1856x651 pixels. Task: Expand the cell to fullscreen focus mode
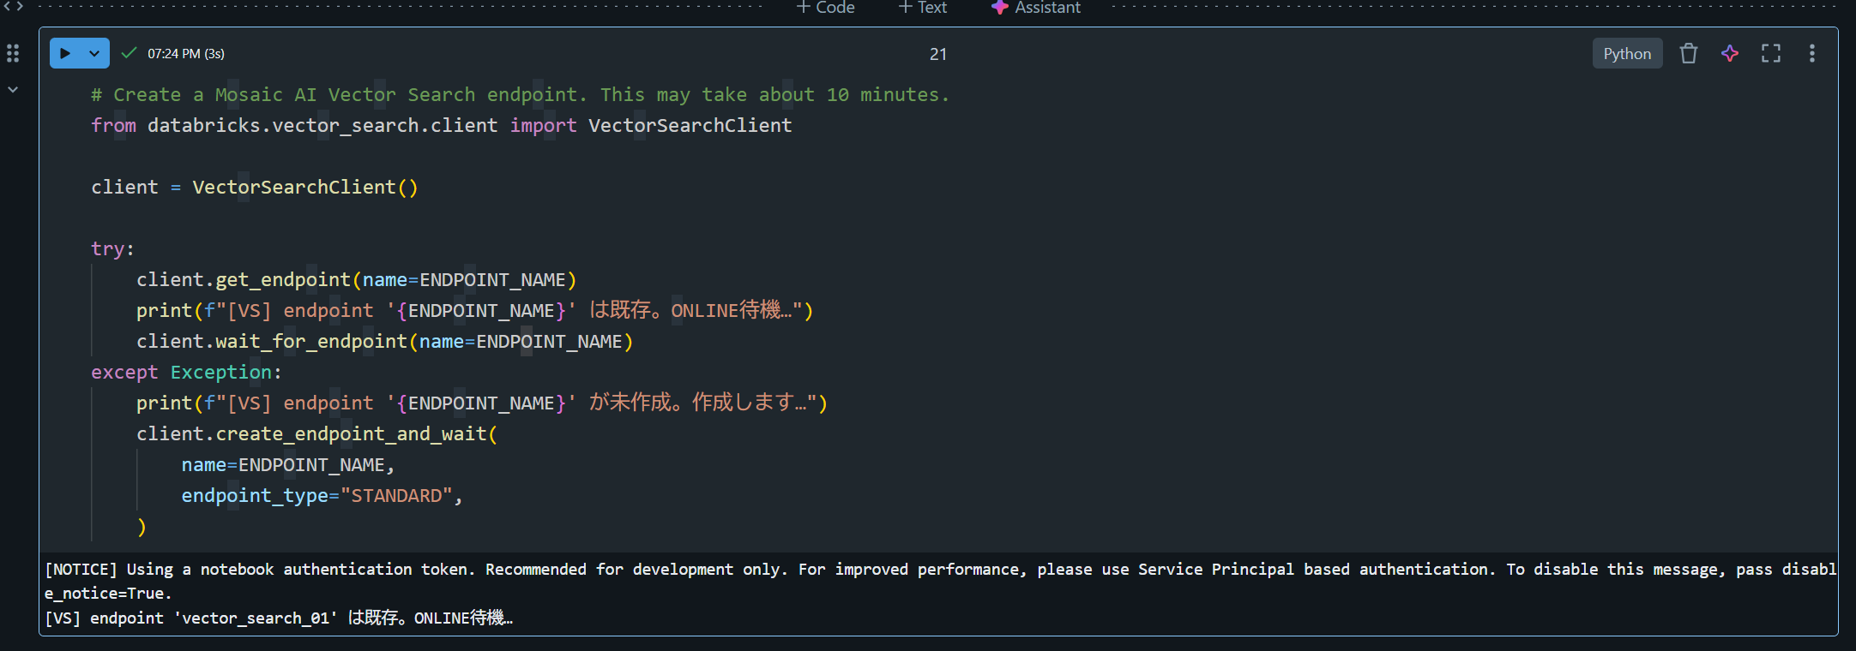[x=1770, y=53]
